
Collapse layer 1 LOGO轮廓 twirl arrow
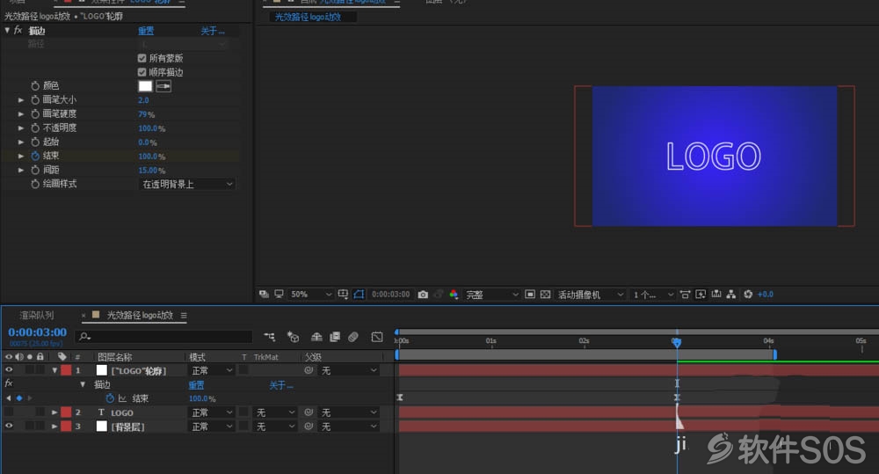54,370
